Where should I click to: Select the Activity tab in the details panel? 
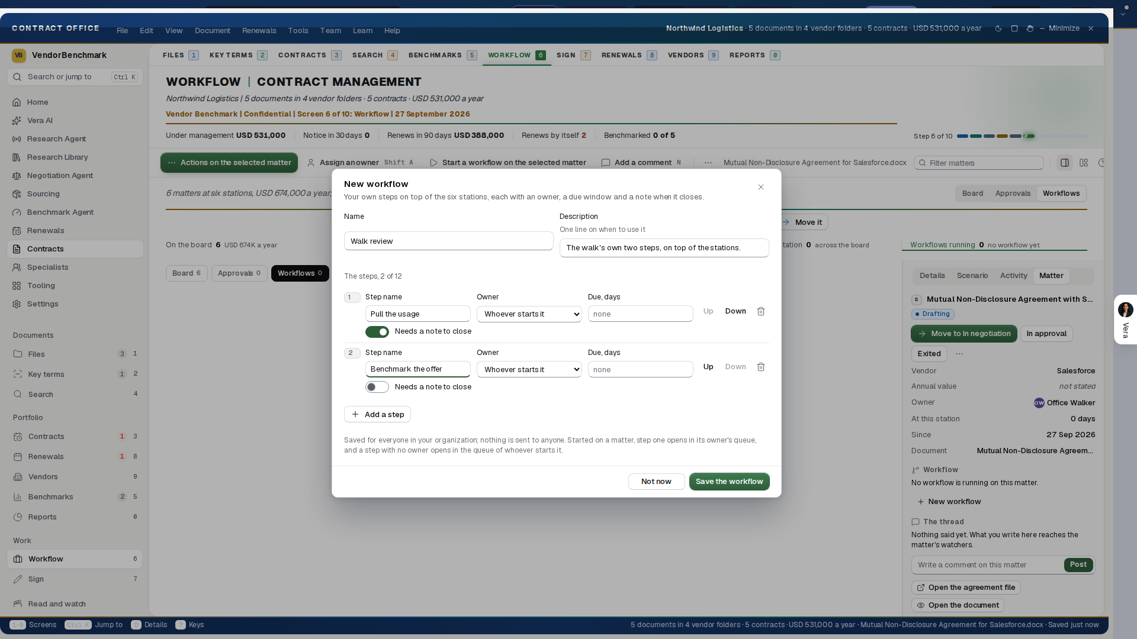(1013, 276)
